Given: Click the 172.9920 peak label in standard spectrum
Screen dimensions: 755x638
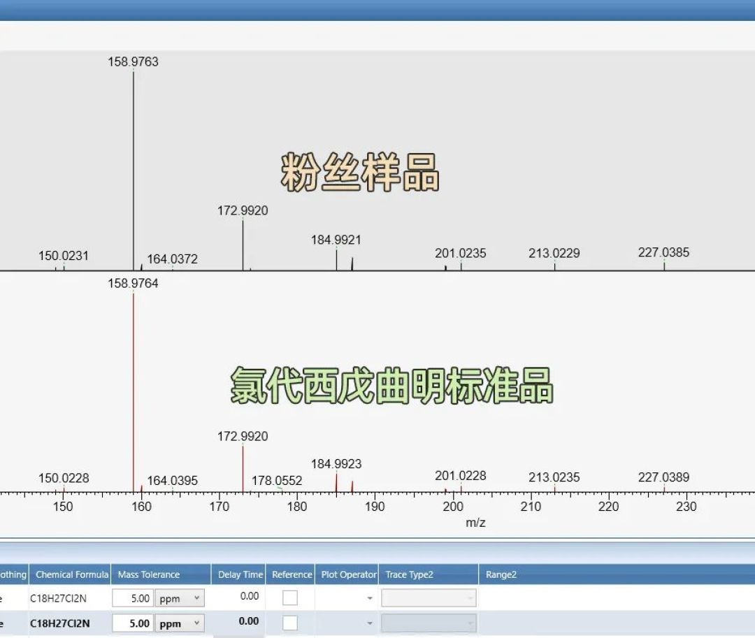Looking at the screenshot, I should pos(243,437).
